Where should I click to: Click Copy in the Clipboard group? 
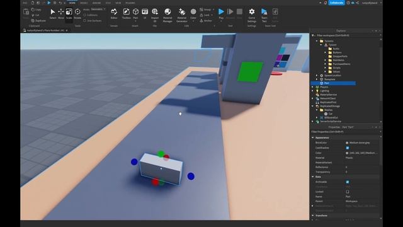[x=37, y=10]
